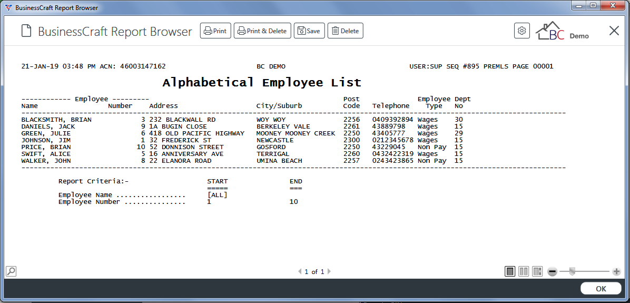Click the page indicator 1 of 1
This screenshot has width=630, height=303.
coord(314,272)
